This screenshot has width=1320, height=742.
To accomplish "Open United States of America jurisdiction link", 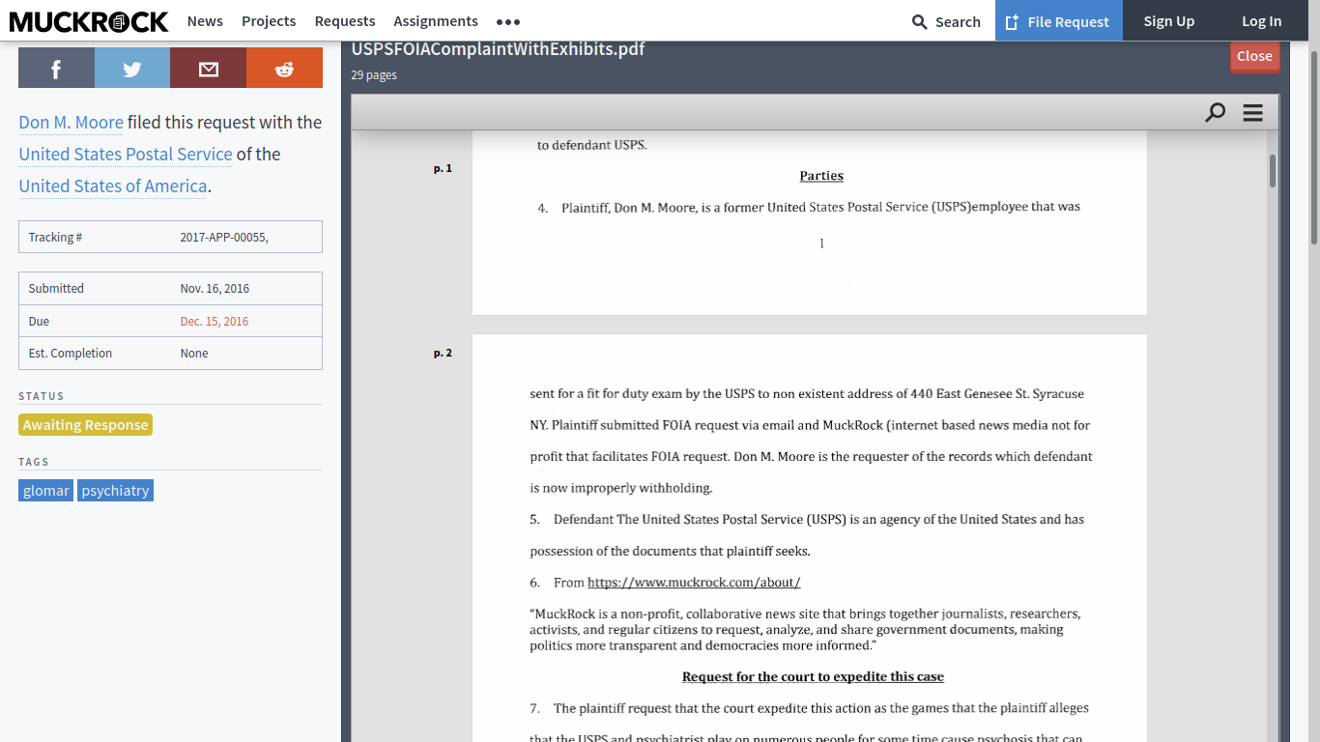I will tap(113, 186).
